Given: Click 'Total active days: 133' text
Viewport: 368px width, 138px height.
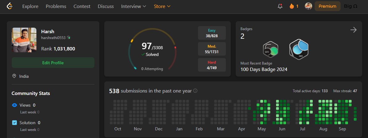Looking at the screenshot, I should [310, 91].
